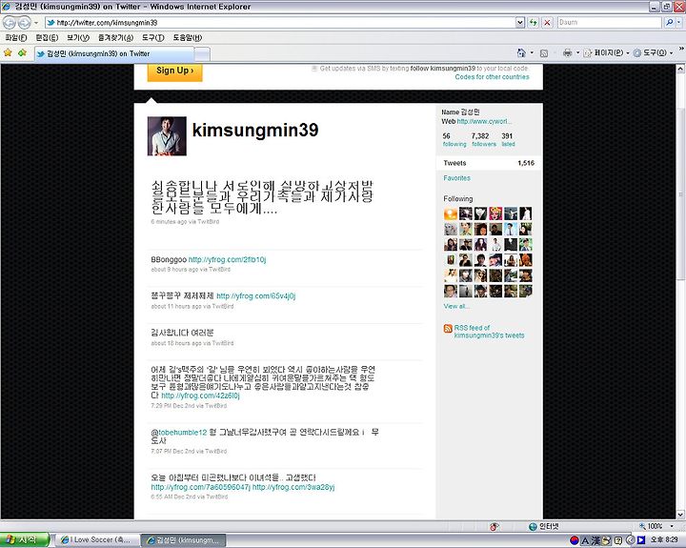Image resolution: width=686 pixels, height=548 pixels.
Task: Open the View (보기) menu
Action: click(78, 37)
